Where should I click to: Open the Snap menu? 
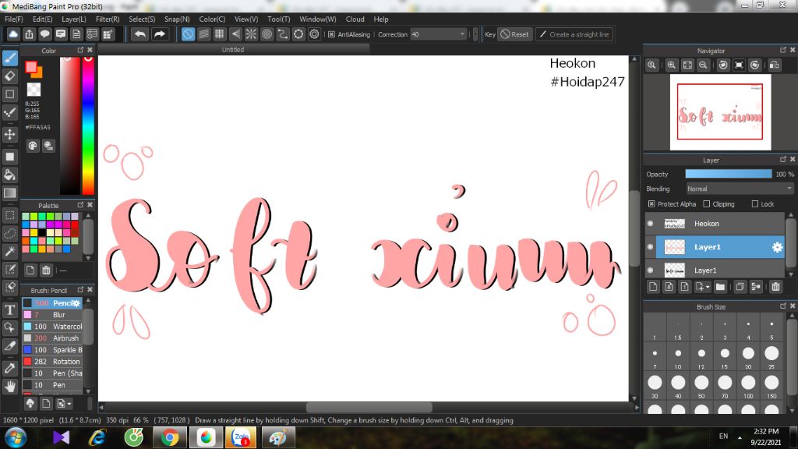177,19
